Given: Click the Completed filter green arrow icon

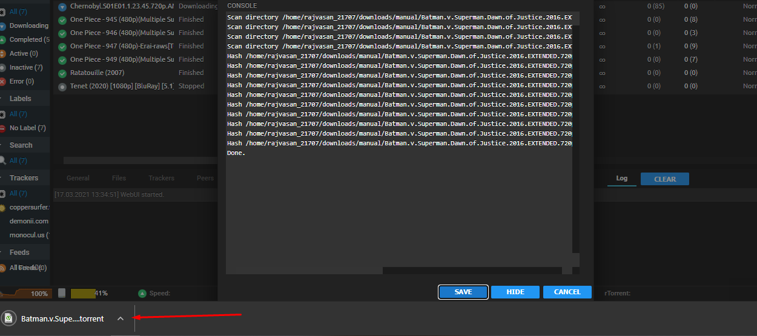Looking at the screenshot, I should [3, 40].
